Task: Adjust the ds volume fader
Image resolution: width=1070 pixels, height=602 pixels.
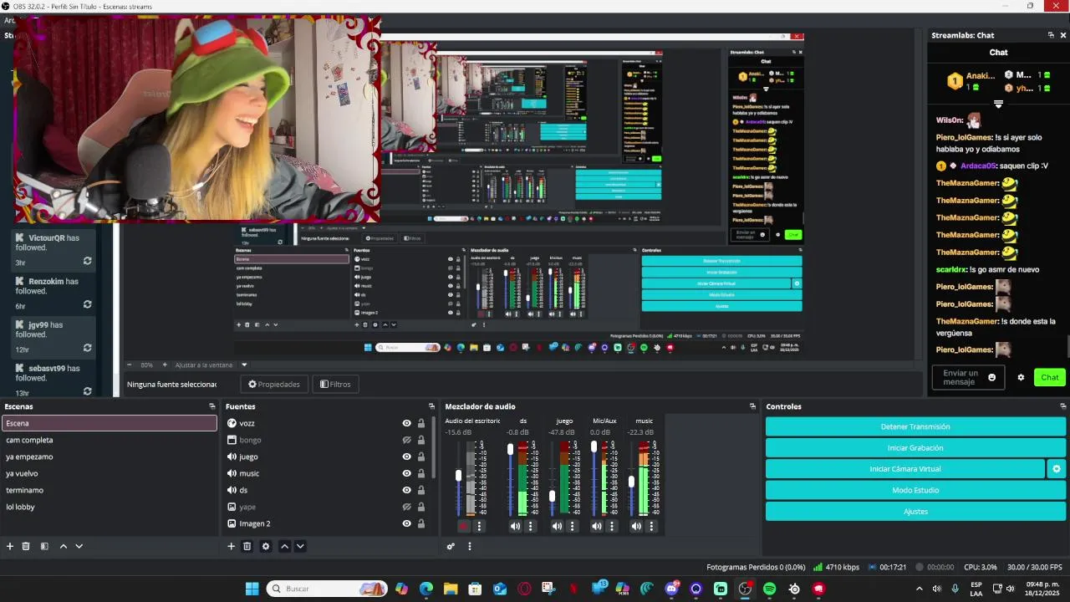Action: tap(511, 449)
